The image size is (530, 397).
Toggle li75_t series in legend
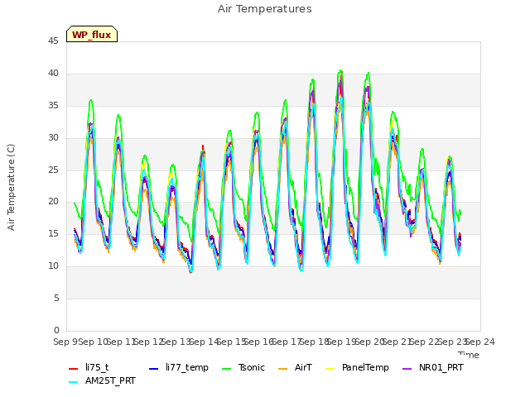[89, 367]
